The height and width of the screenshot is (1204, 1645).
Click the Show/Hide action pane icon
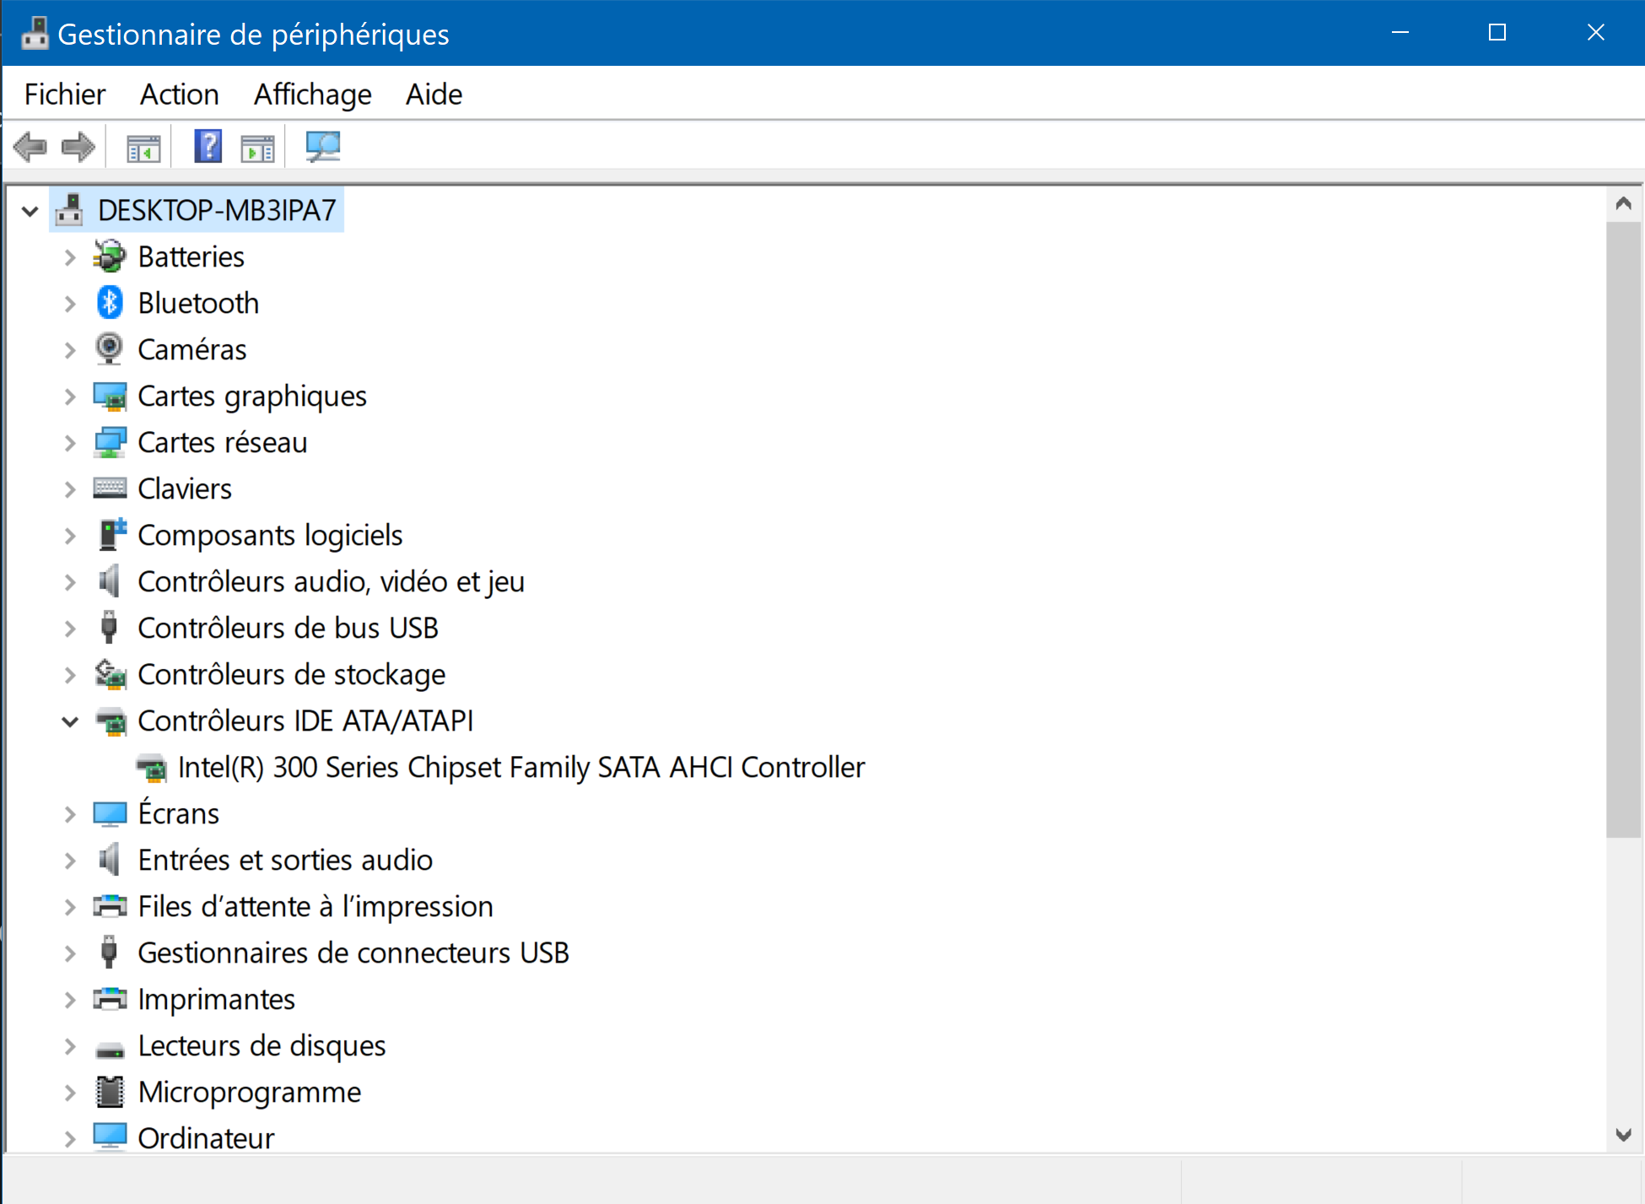pyautogui.click(x=257, y=148)
